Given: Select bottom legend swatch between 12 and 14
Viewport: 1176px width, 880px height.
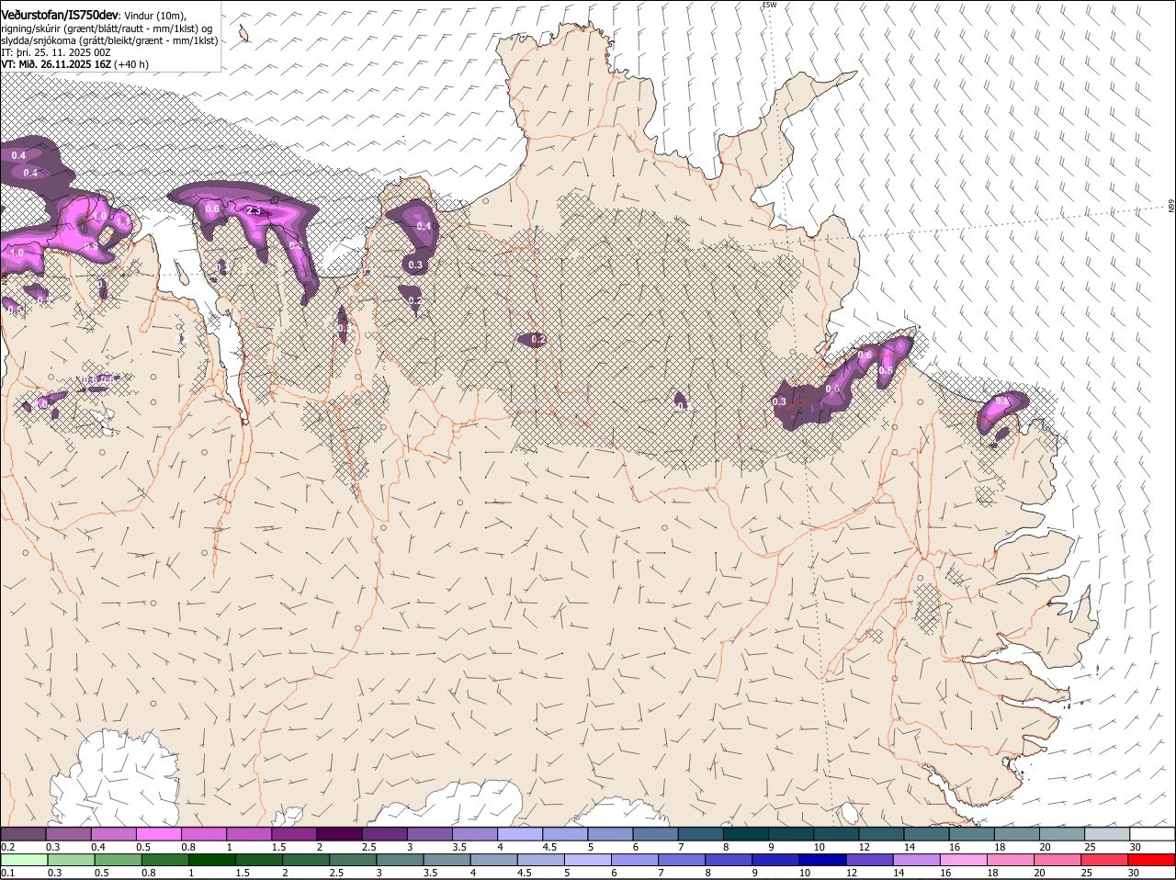Looking at the screenshot, I should (868, 860).
